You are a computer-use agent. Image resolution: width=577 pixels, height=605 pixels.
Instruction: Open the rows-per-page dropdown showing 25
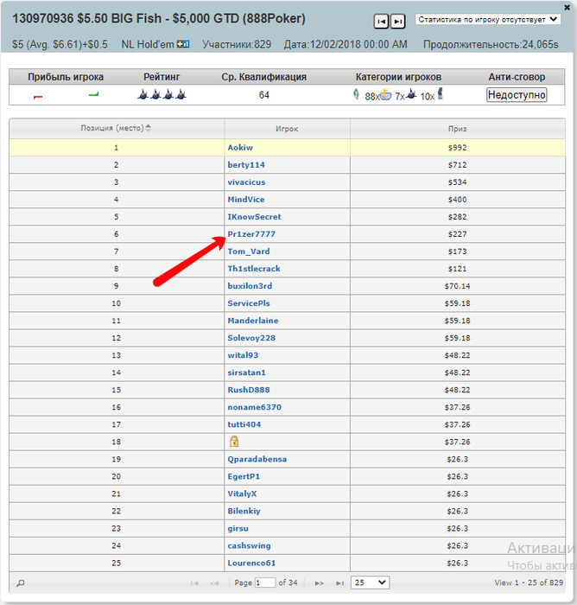[370, 583]
